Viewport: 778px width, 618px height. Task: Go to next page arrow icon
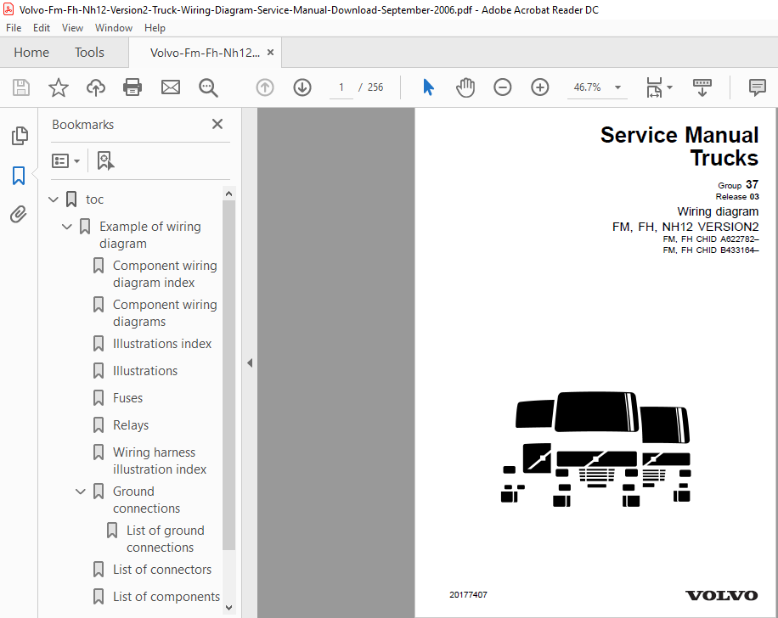(302, 87)
